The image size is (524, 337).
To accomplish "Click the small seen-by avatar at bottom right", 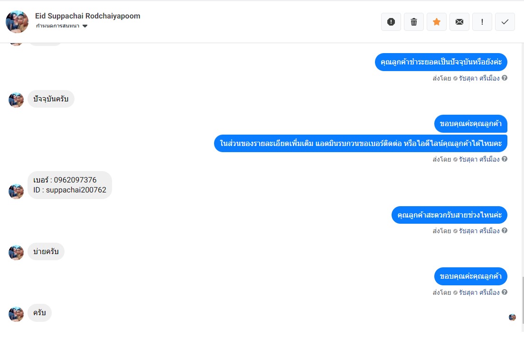I will click(512, 317).
